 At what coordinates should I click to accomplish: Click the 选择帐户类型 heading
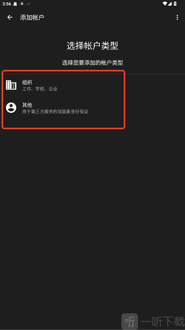click(92, 45)
